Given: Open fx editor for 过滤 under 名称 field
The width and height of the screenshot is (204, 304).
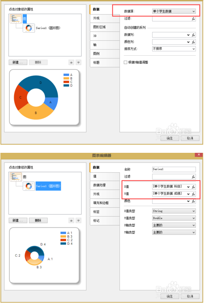Looking at the screenshot, I should pyautogui.click(x=193, y=177).
